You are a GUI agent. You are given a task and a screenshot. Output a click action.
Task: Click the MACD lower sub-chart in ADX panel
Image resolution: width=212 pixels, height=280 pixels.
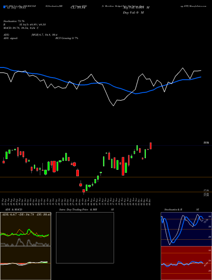[x=25, y=263]
